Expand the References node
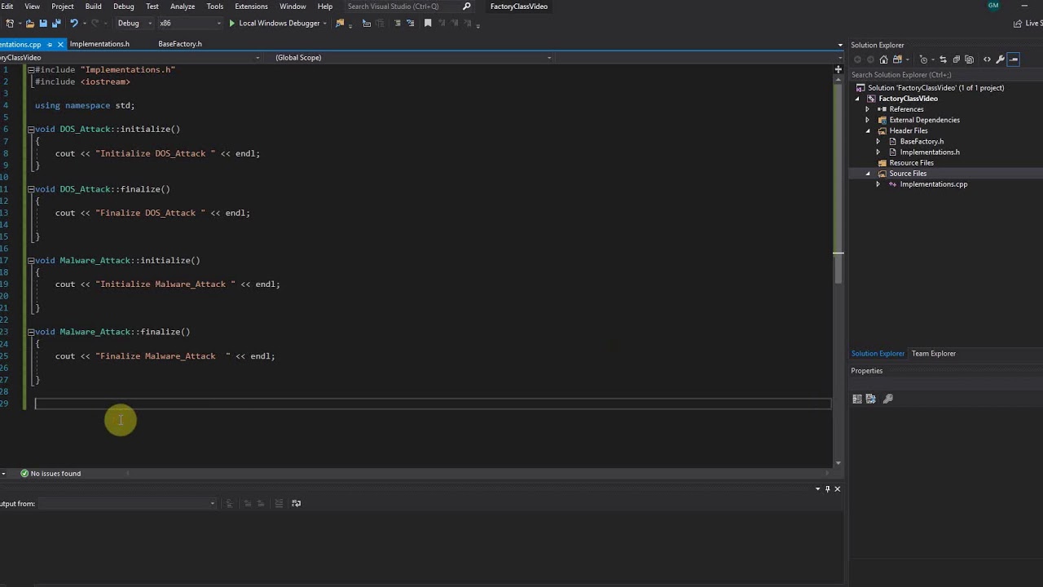This screenshot has height=587, width=1043. 867,109
